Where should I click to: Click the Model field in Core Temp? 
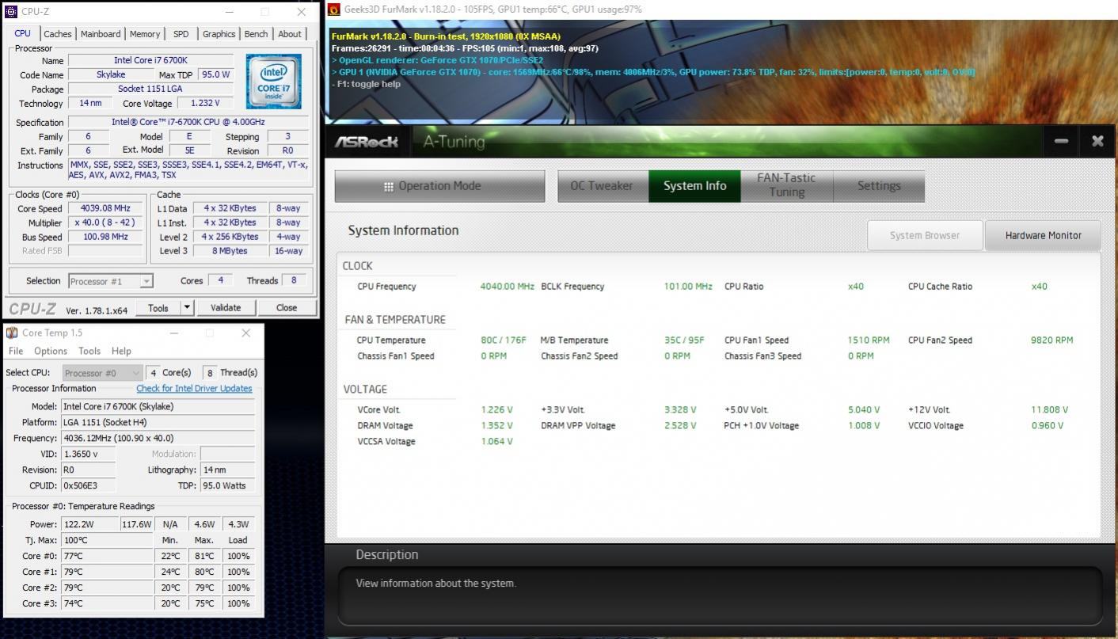click(158, 406)
